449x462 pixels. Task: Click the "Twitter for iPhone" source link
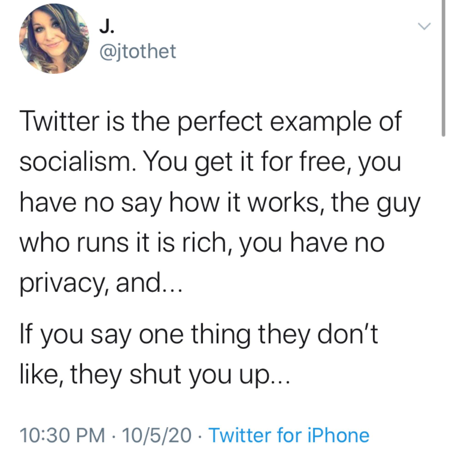pyautogui.click(x=289, y=435)
